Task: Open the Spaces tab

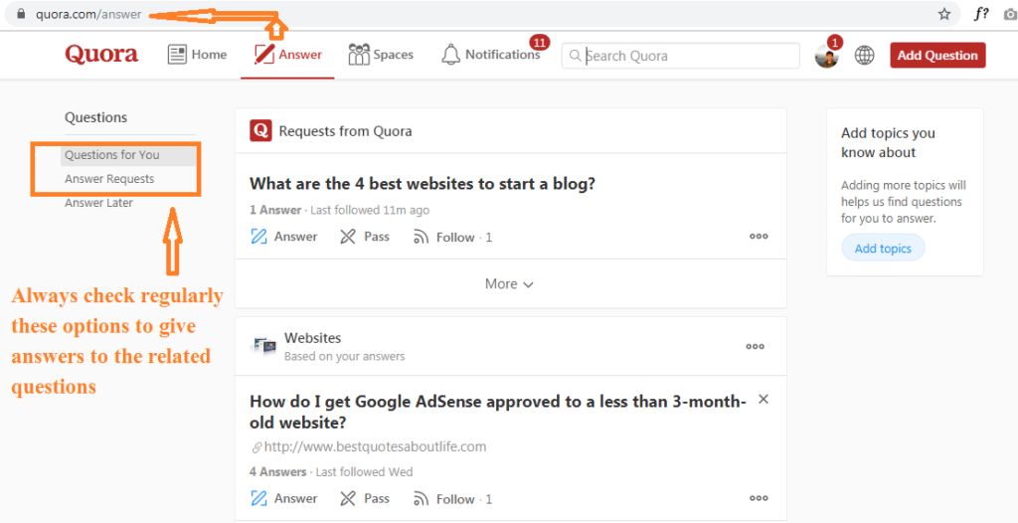Action: tap(381, 55)
